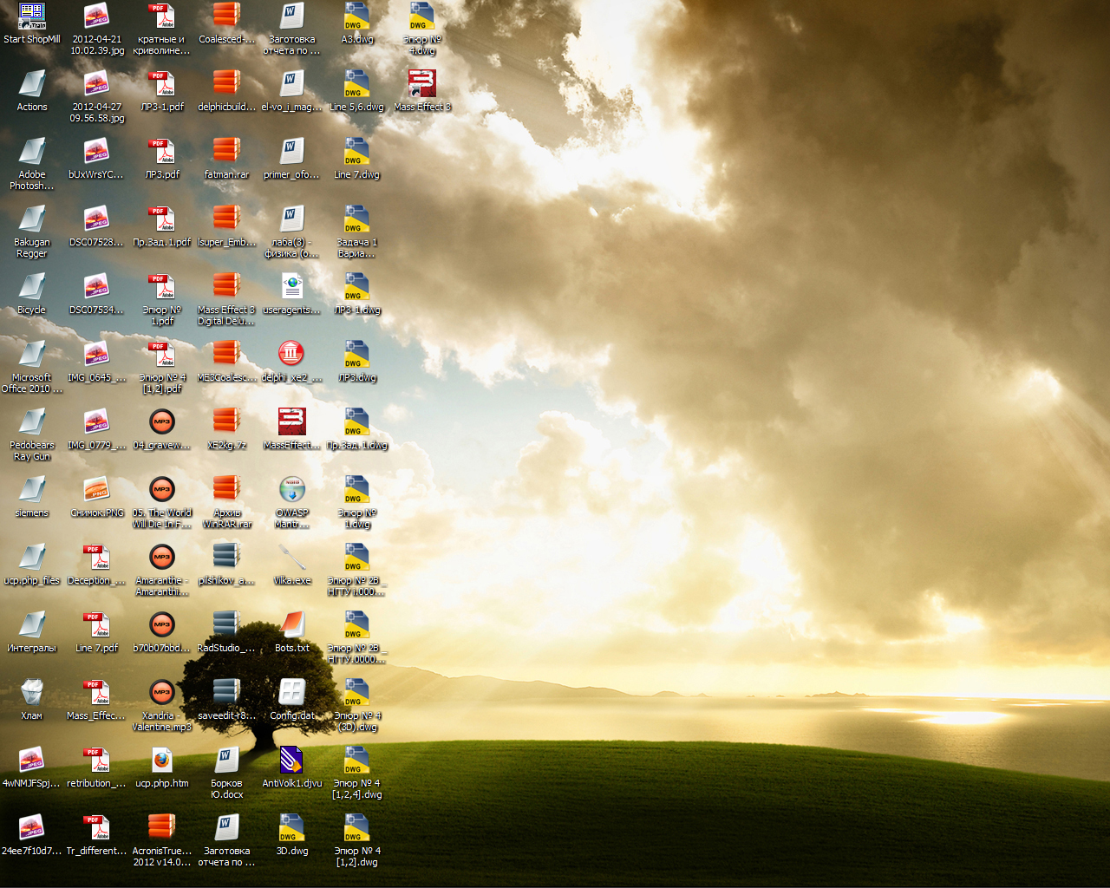Click the Vika.exe program icon
Screen dimensions: 1110x888
tap(292, 565)
